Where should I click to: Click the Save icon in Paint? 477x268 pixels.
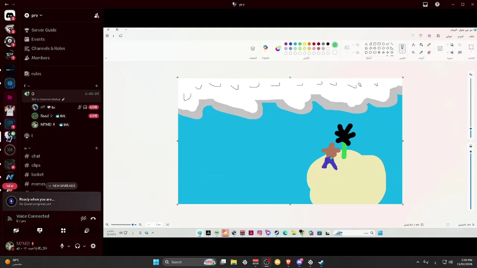tap(438, 36)
